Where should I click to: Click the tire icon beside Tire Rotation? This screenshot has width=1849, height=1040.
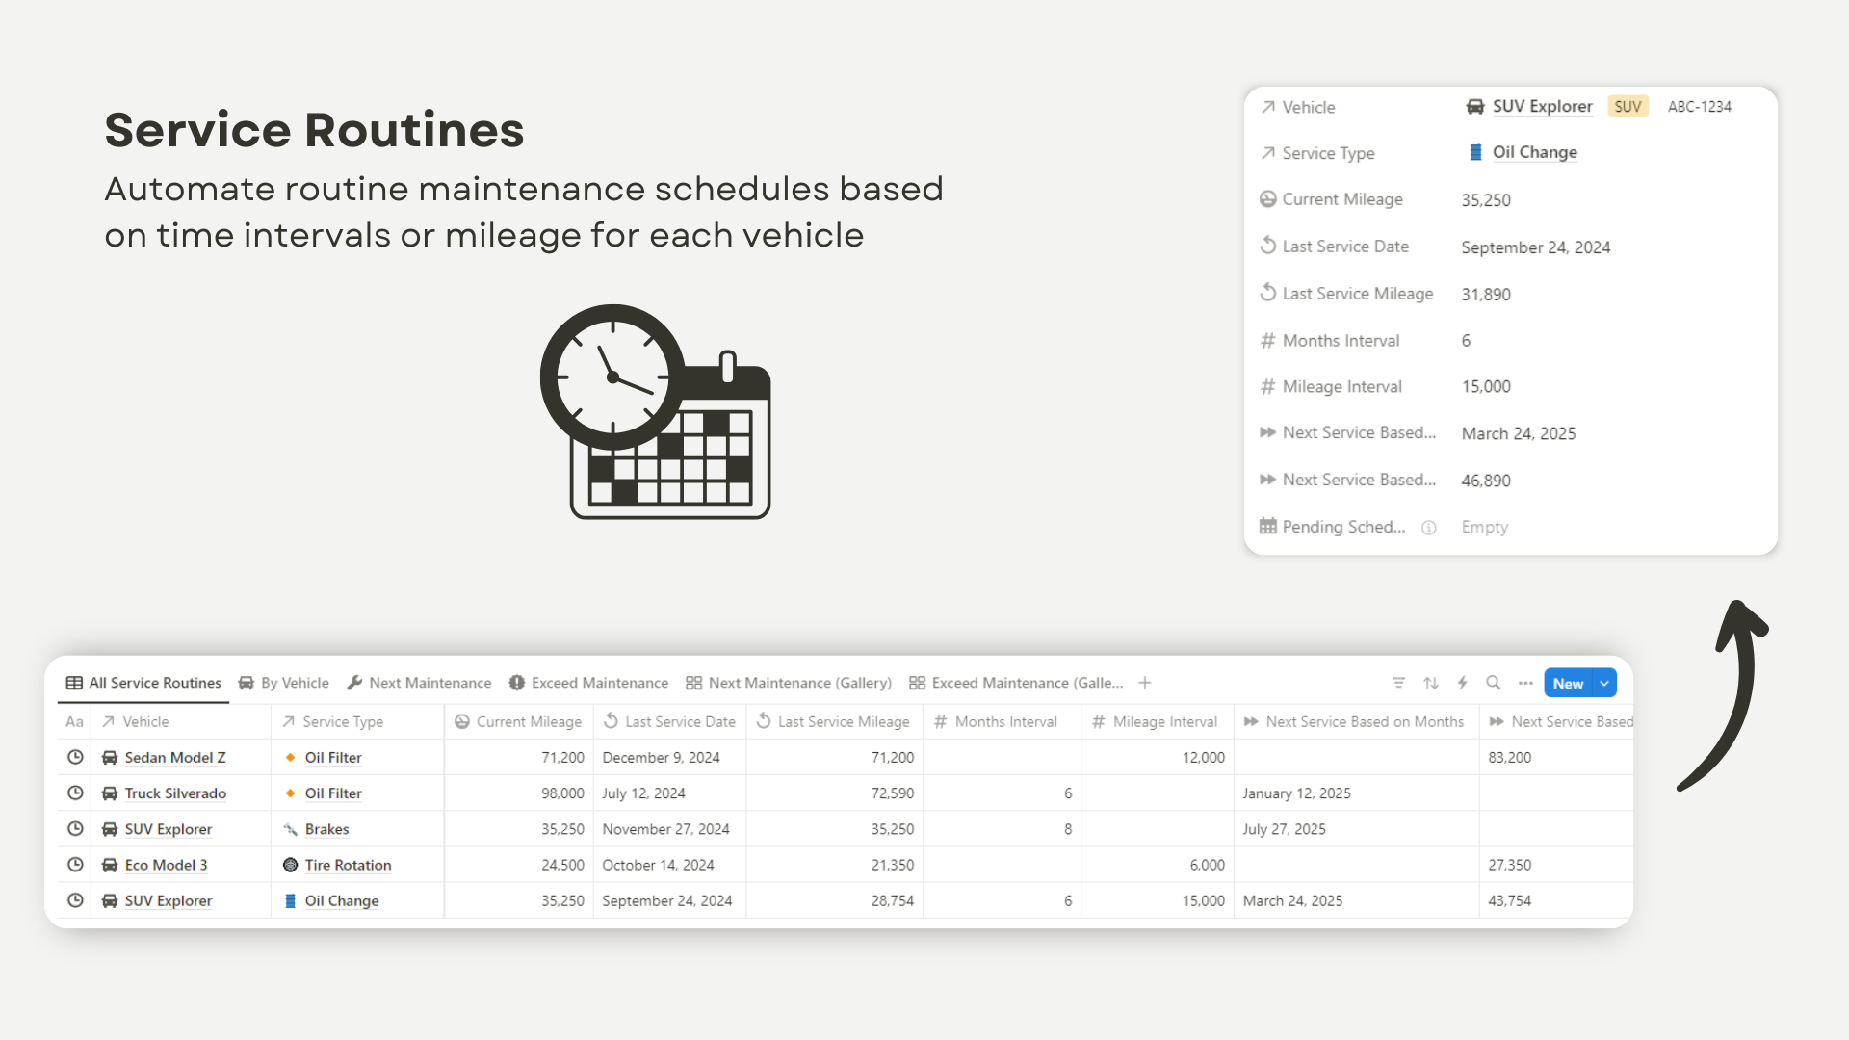(290, 865)
